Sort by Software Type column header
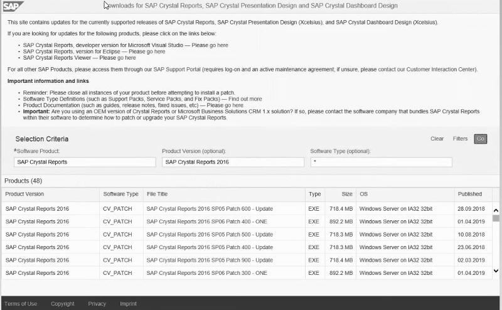This screenshot has height=310, width=502. click(x=120, y=194)
